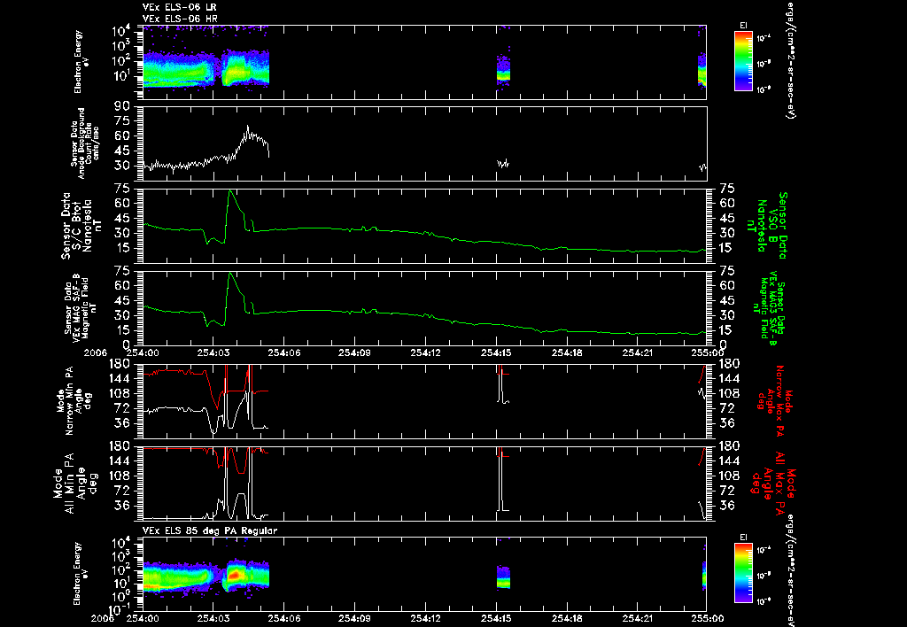Click the EI color bar beside 85 deg PA spectrogram
The image size is (907, 627).
pyautogui.click(x=743, y=573)
